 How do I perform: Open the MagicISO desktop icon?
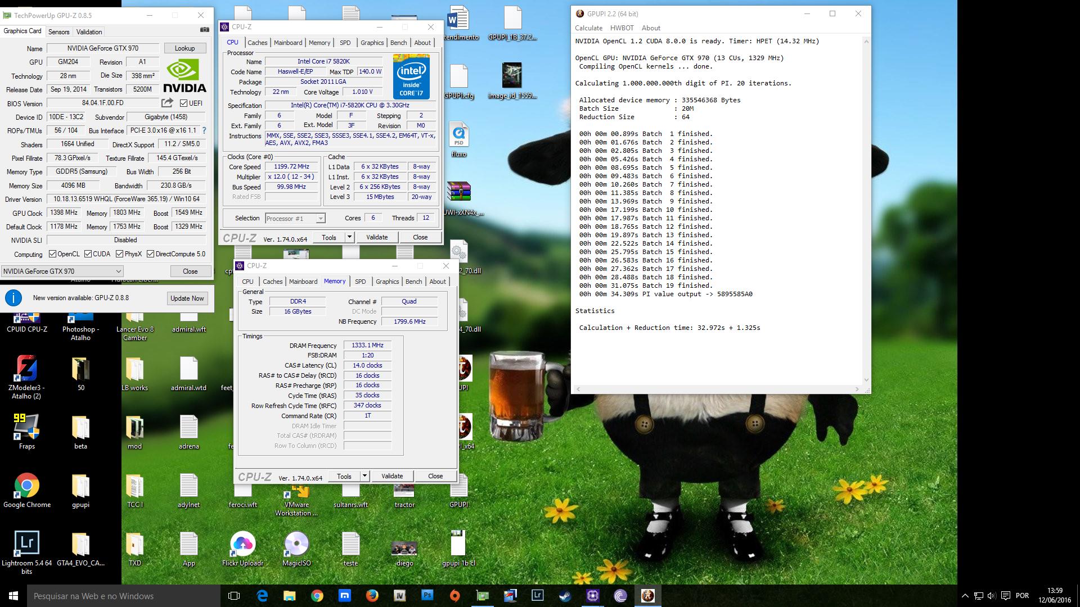tap(296, 549)
